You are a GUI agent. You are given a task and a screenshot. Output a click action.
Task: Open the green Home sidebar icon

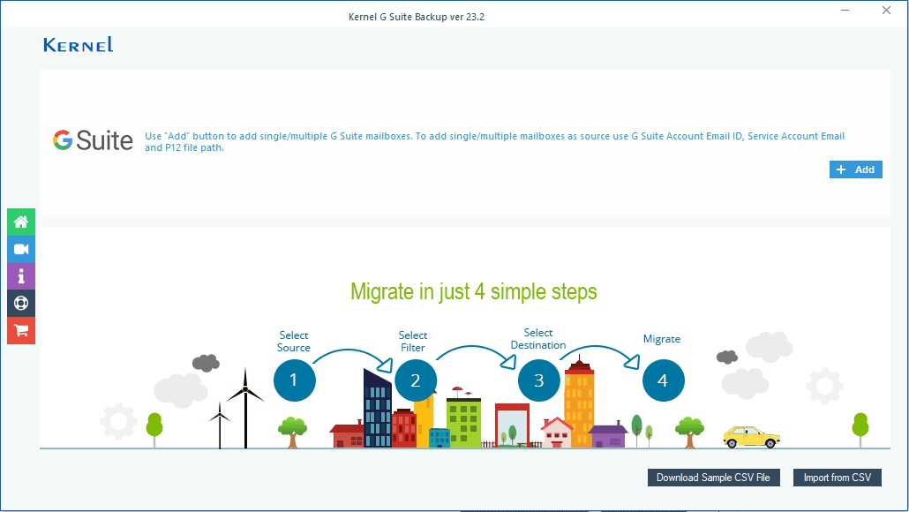pyautogui.click(x=21, y=222)
